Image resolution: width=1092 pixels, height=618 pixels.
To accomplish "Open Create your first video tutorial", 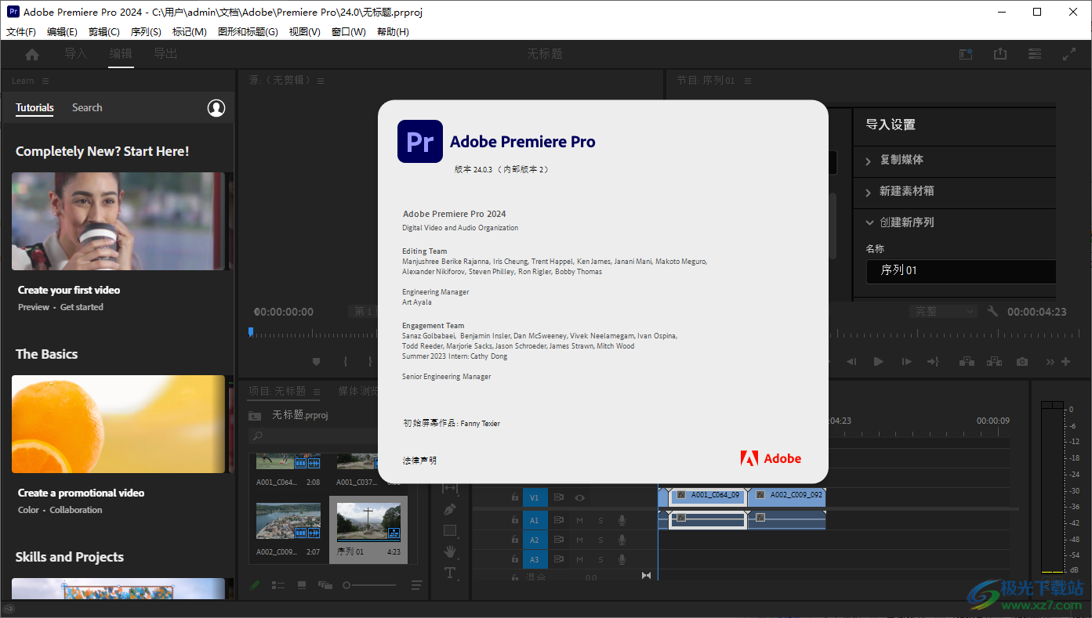I will [x=118, y=222].
